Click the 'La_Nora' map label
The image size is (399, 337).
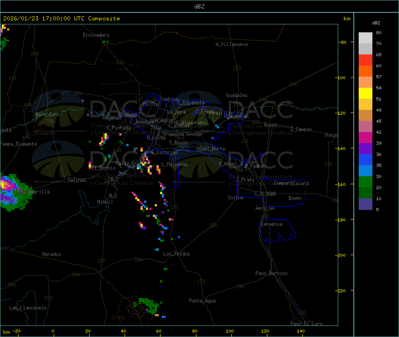(176, 112)
